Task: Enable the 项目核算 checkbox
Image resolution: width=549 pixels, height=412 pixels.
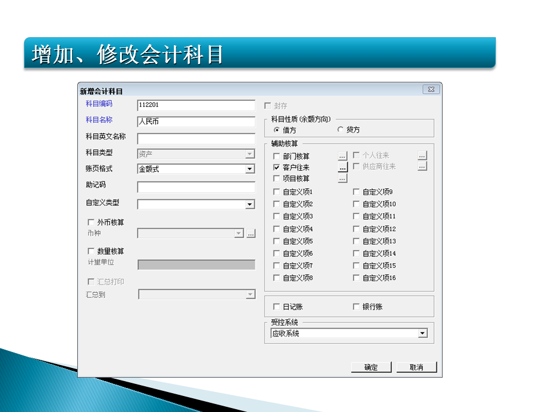Action: tap(276, 179)
